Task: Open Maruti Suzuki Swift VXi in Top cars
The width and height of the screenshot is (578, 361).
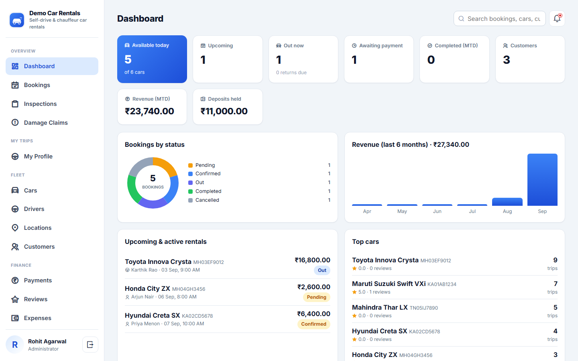Action: 455,287
